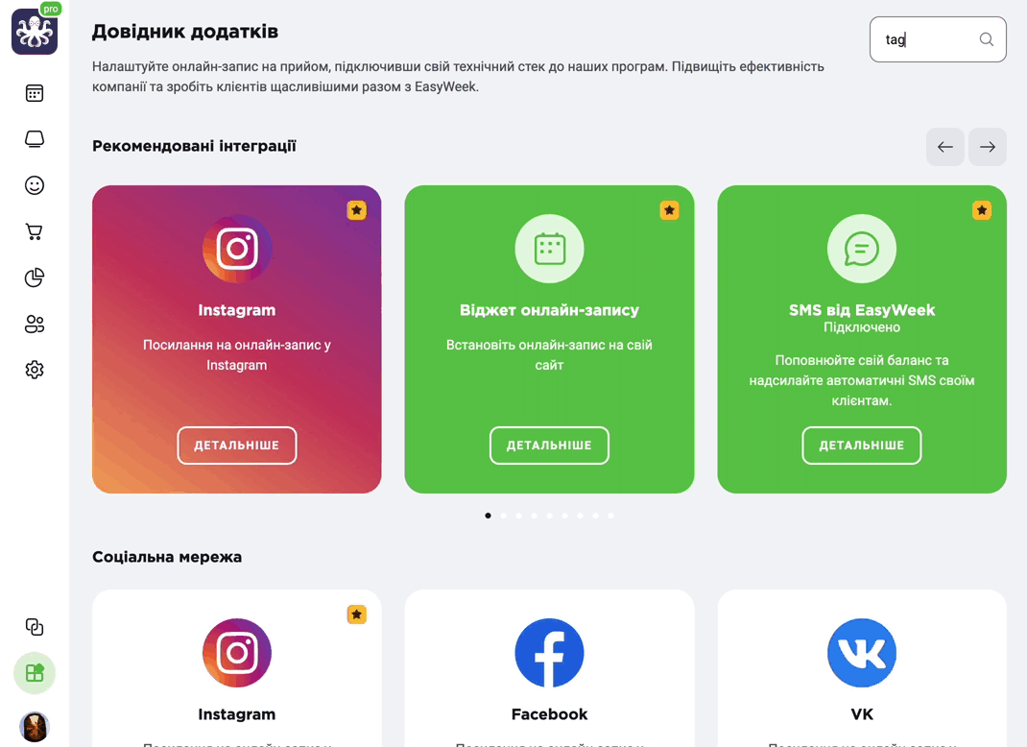This screenshot has width=1027, height=747.
Task: Click the search field containing 'tag'
Action: tap(938, 39)
